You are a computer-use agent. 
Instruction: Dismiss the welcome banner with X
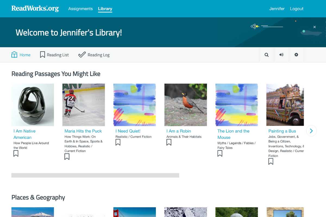coord(315,27)
